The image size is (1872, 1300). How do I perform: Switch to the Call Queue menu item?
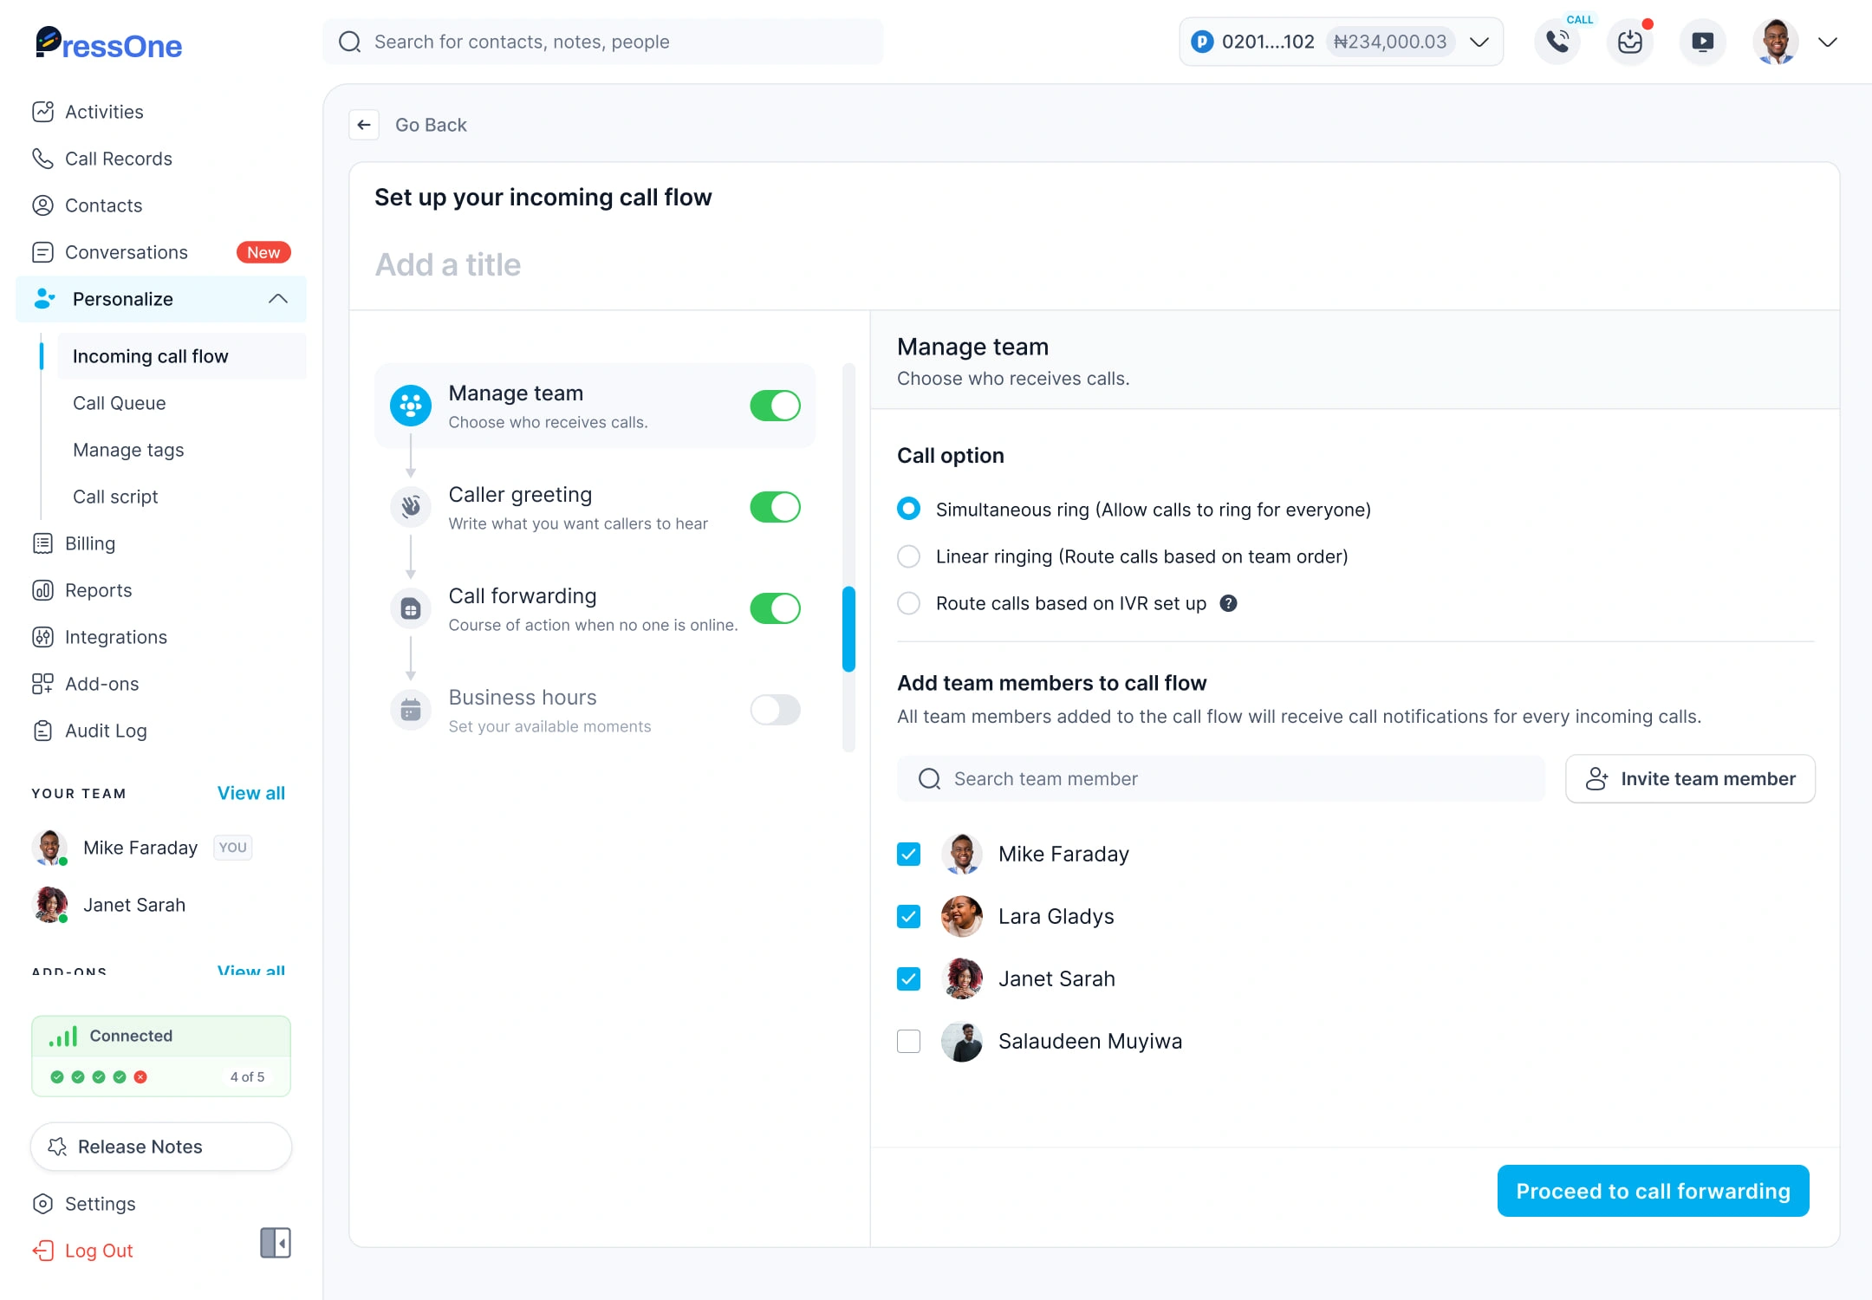119,403
